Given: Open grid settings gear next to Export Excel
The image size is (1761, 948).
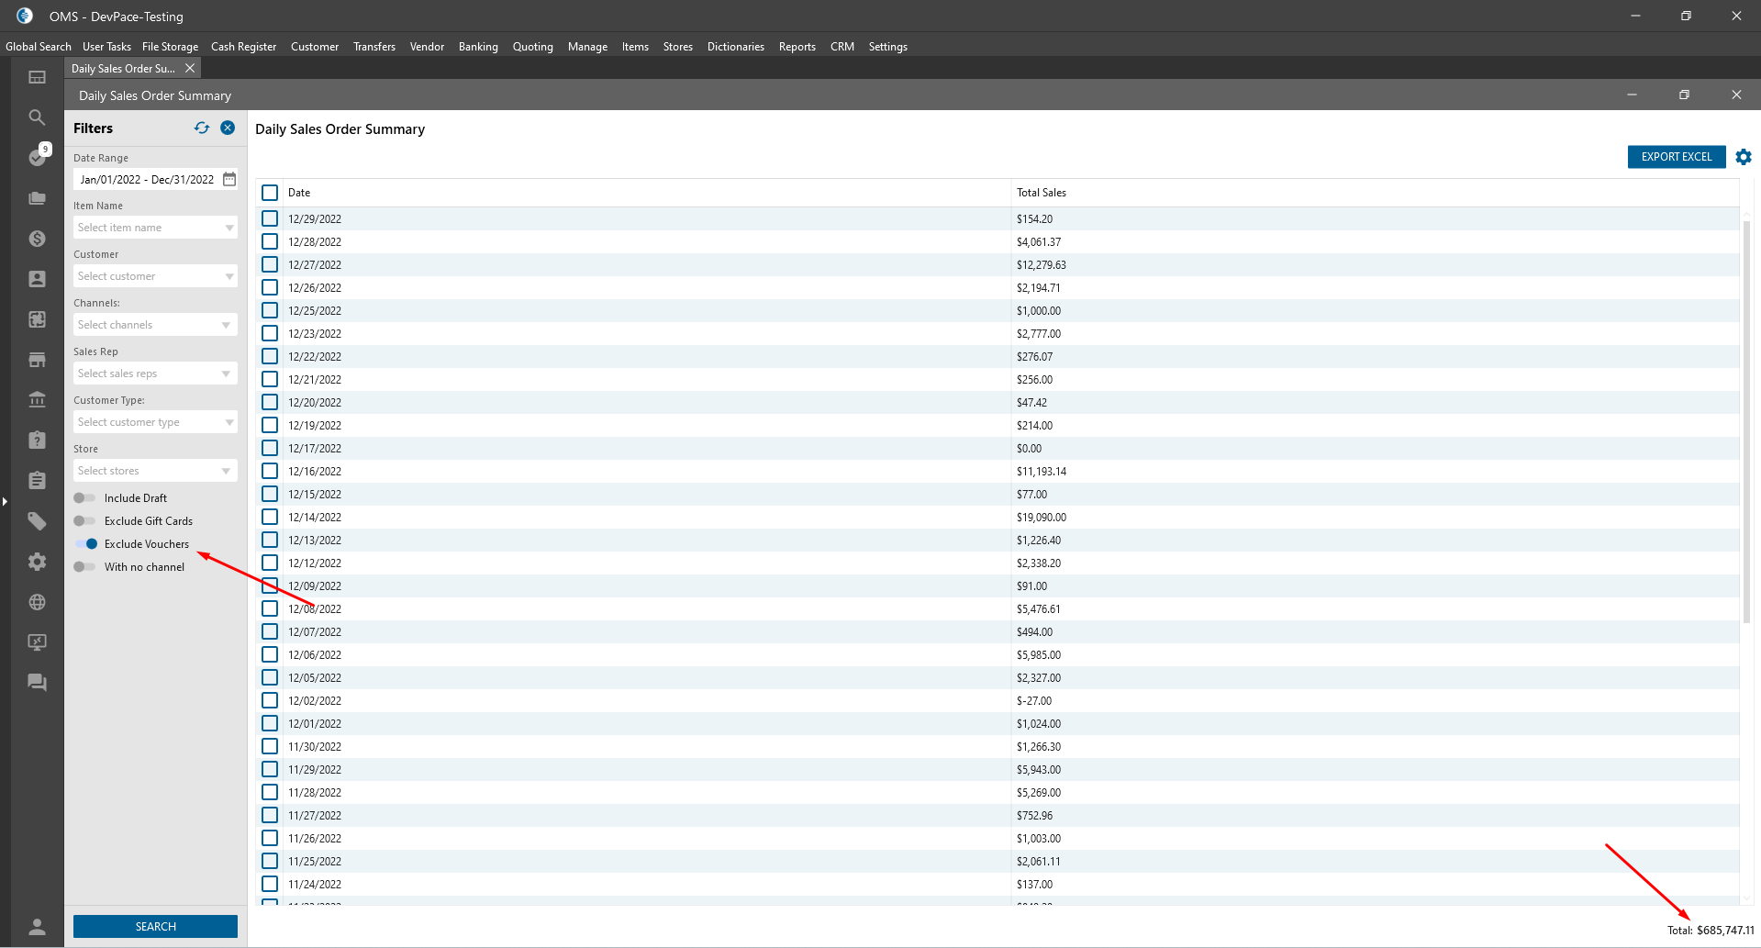Looking at the screenshot, I should click(1744, 157).
